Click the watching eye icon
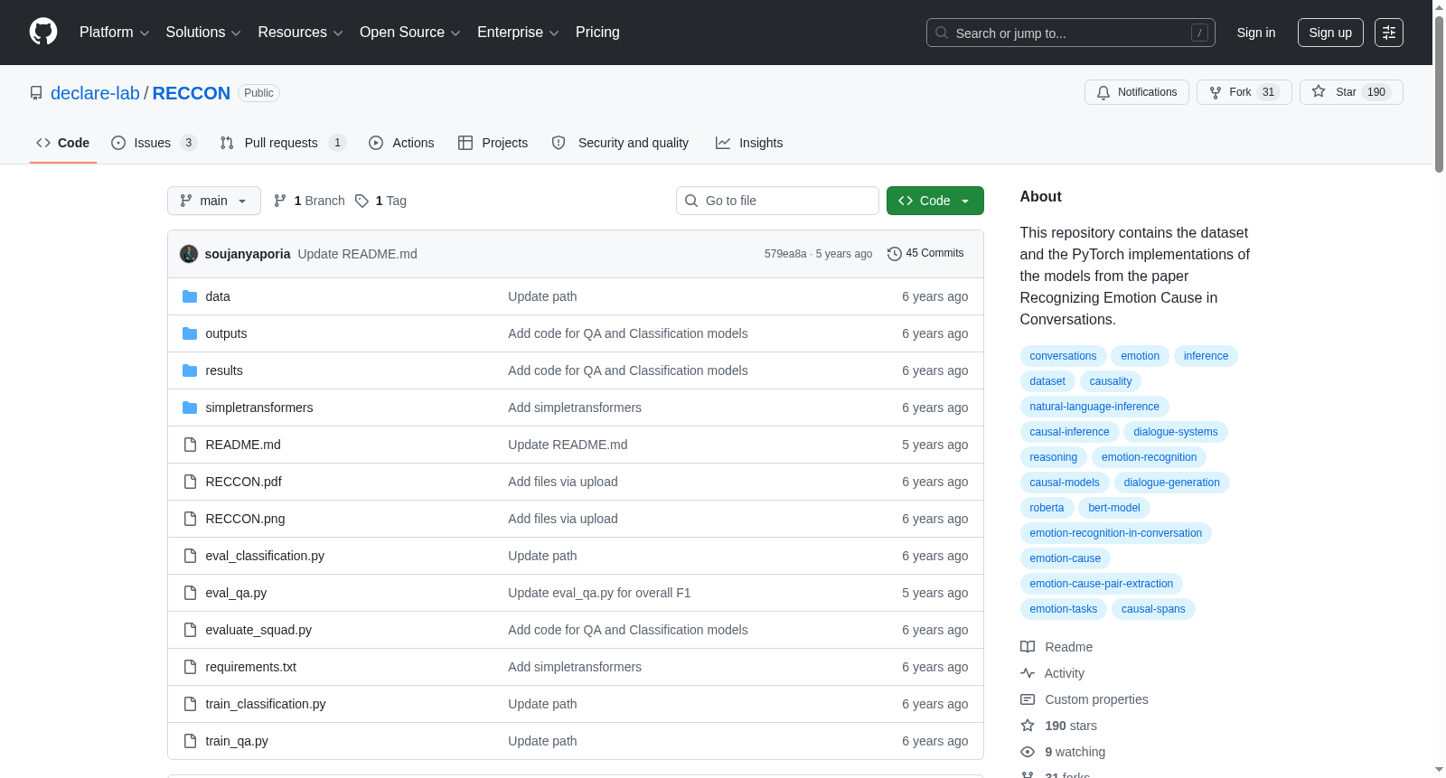 tap(1028, 752)
